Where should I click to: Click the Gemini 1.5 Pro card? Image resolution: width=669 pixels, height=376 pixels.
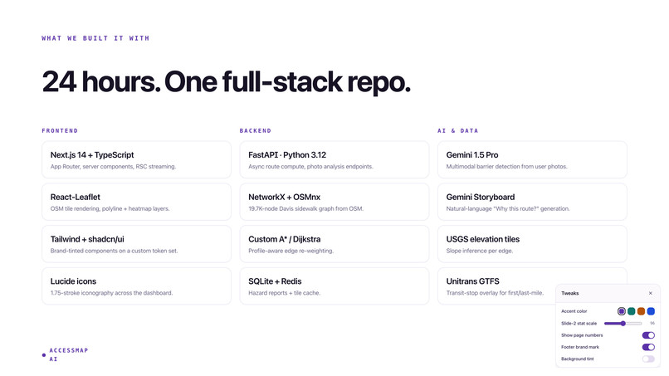pos(533,159)
